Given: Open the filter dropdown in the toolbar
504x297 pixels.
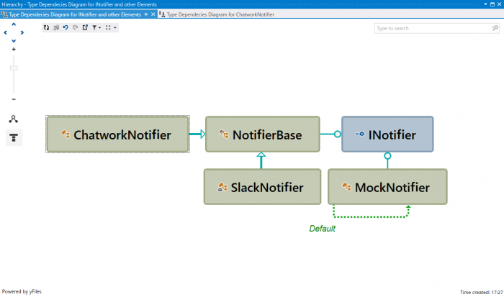Looking at the screenshot, I should pyautogui.click(x=96, y=27).
